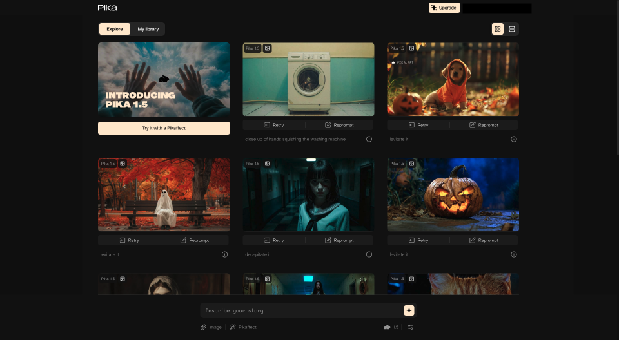Click Try it with a Pikaffect
The image size is (619, 340).
point(164,128)
